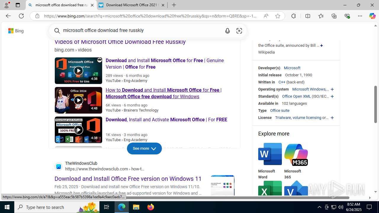Open the Windows Start button
Image resolution: width=379 pixels, height=213 pixels.
7,207
